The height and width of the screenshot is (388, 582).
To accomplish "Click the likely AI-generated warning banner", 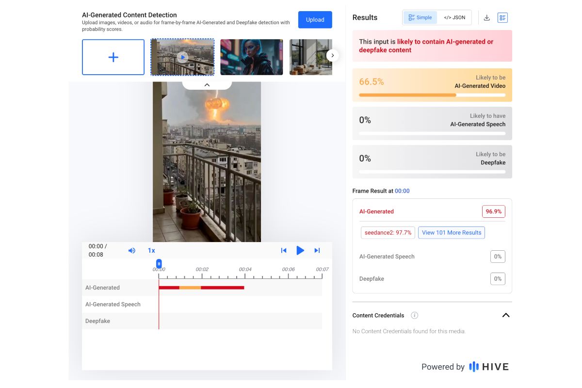I will pyautogui.click(x=432, y=46).
